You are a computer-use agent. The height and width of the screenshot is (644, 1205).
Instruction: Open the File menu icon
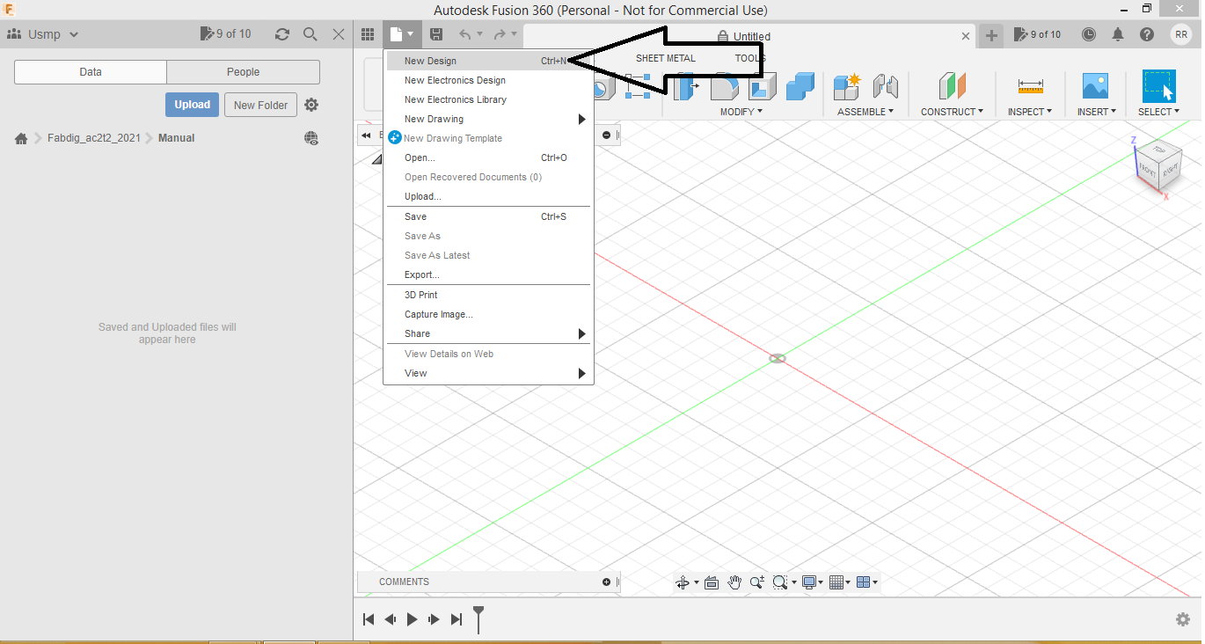point(400,34)
